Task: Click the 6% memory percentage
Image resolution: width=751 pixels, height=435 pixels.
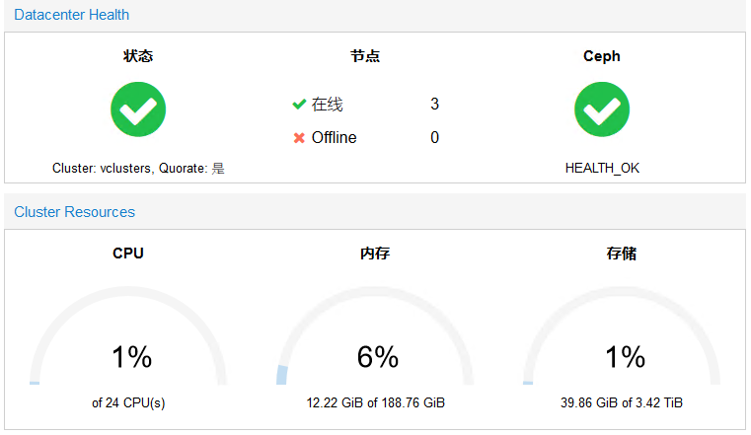Action: tap(377, 357)
